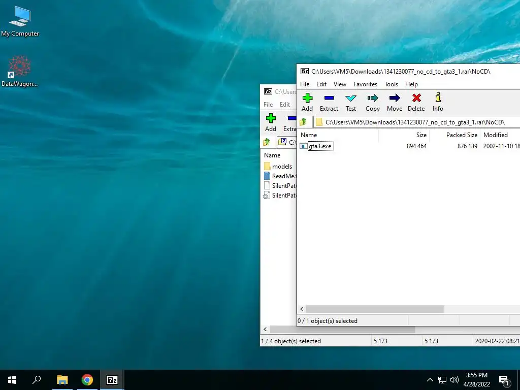Show hidden system tray icons

[430, 380]
